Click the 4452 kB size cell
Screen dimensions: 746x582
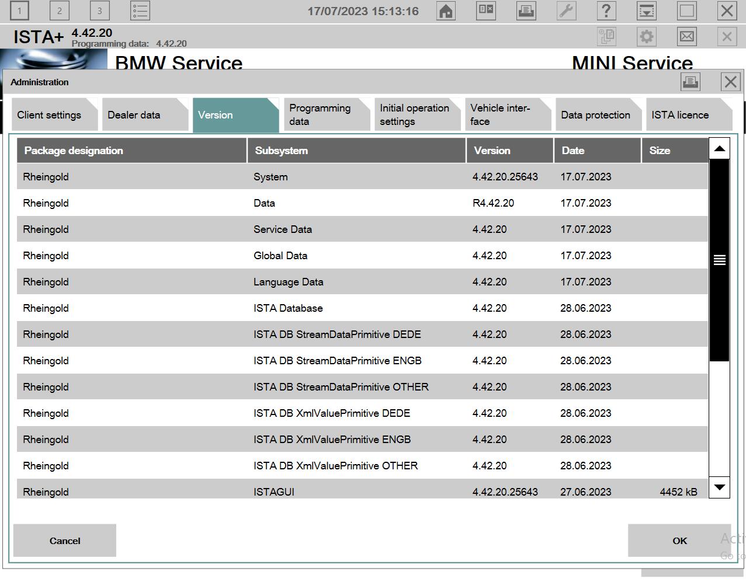[678, 492]
